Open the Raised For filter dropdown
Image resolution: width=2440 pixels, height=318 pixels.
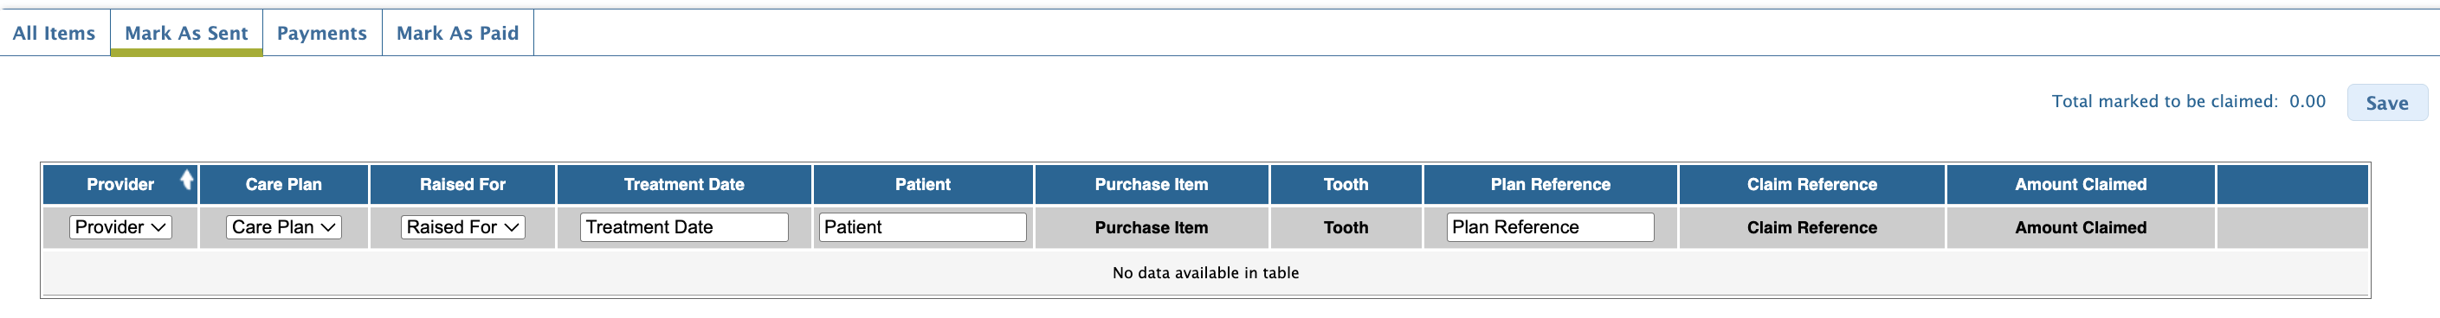coord(462,227)
